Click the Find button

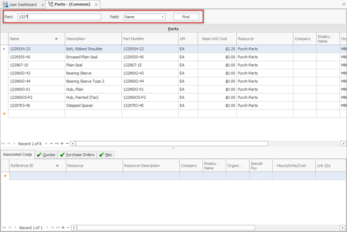(x=186, y=17)
